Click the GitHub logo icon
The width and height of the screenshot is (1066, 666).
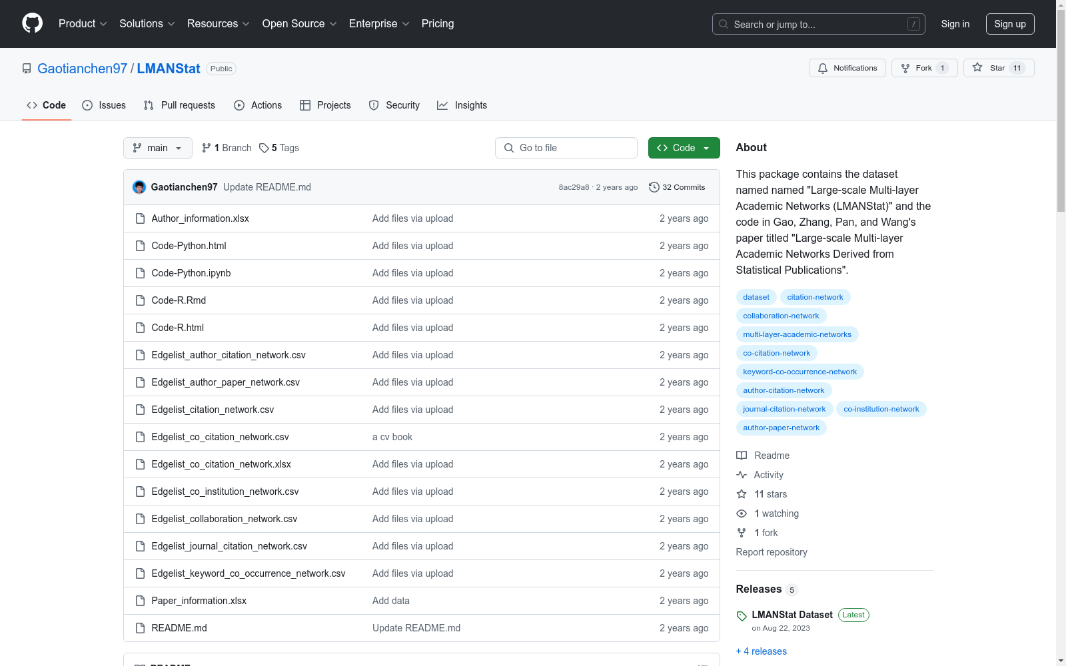tap(32, 23)
